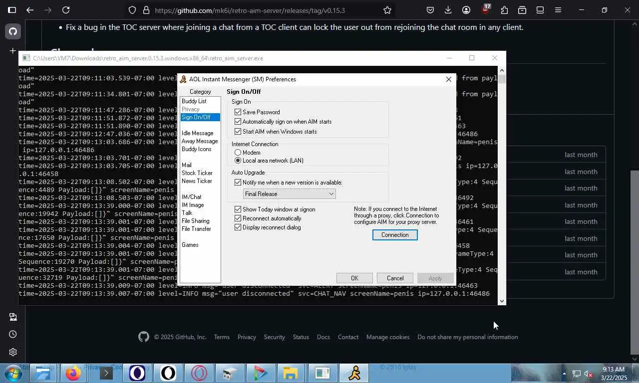Viewport: 639px width, 383px height.
Task: Open the Firefox downloads panel
Action: tap(448, 10)
